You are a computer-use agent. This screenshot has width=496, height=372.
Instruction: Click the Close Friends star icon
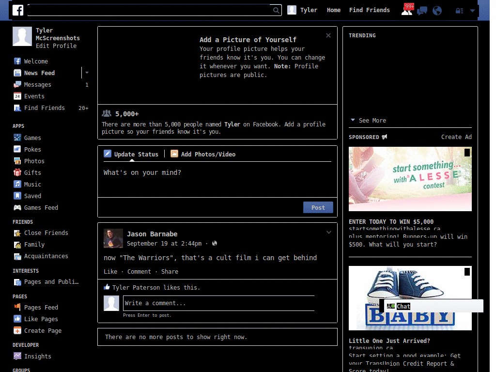pyautogui.click(x=17, y=233)
